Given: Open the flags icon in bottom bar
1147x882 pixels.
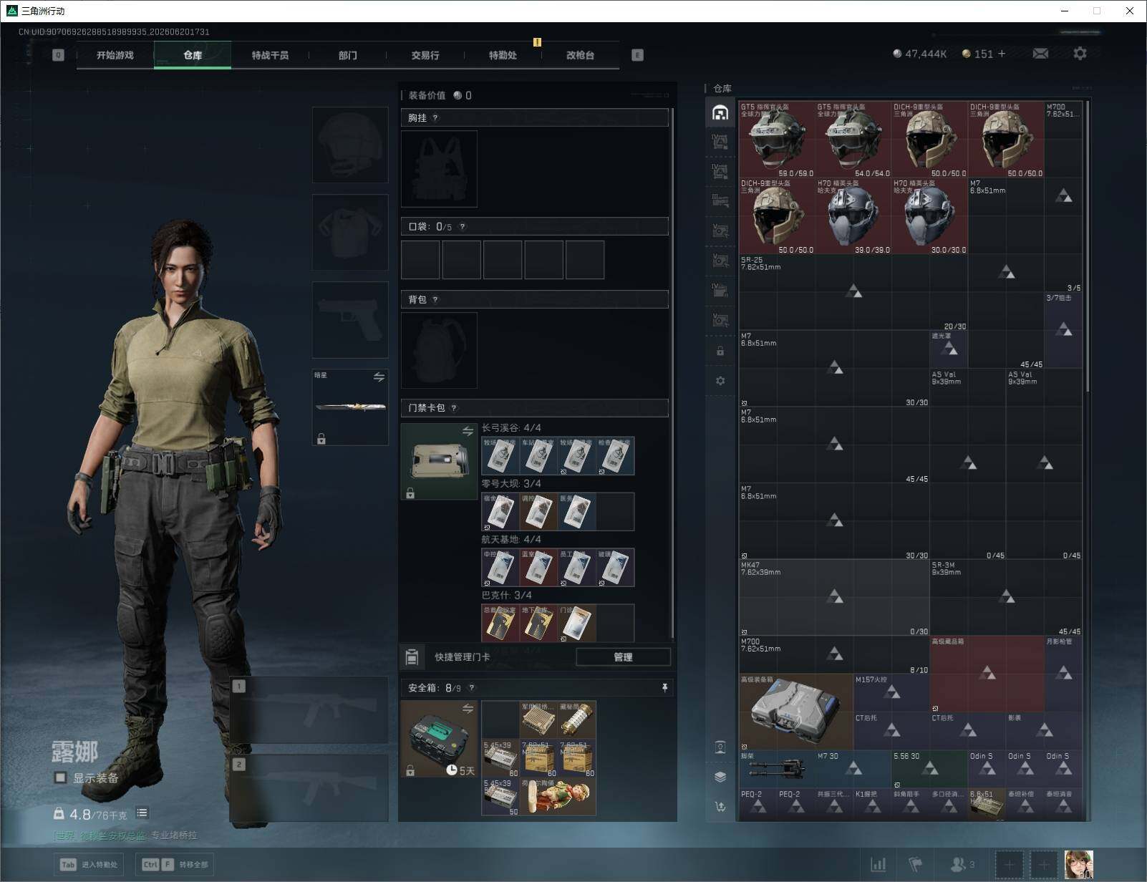Looking at the screenshot, I should coord(915,865).
